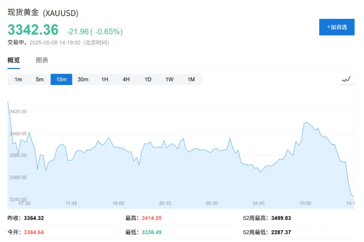Switch to the 概览 overview tab
This screenshot has height=242, width=364.
(14, 60)
